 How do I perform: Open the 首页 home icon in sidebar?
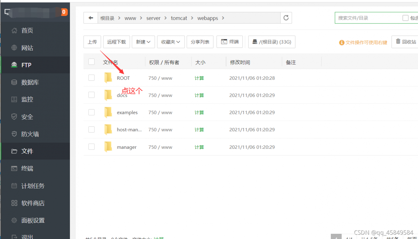tap(14, 31)
